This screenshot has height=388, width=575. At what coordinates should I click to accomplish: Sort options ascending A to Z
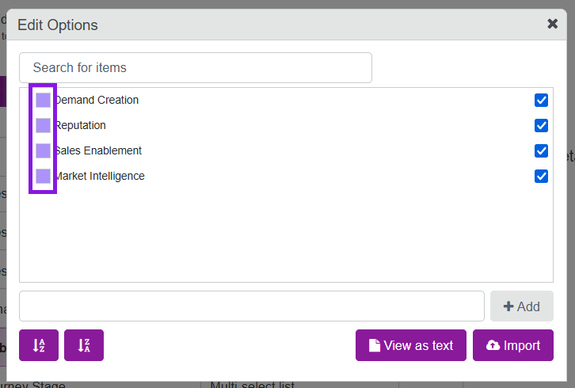click(39, 345)
